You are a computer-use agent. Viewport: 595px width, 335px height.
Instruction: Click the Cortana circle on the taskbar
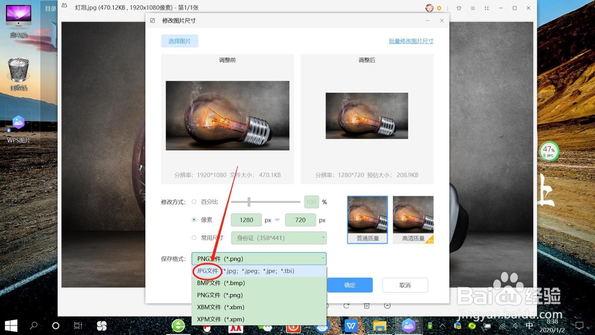coord(55,325)
